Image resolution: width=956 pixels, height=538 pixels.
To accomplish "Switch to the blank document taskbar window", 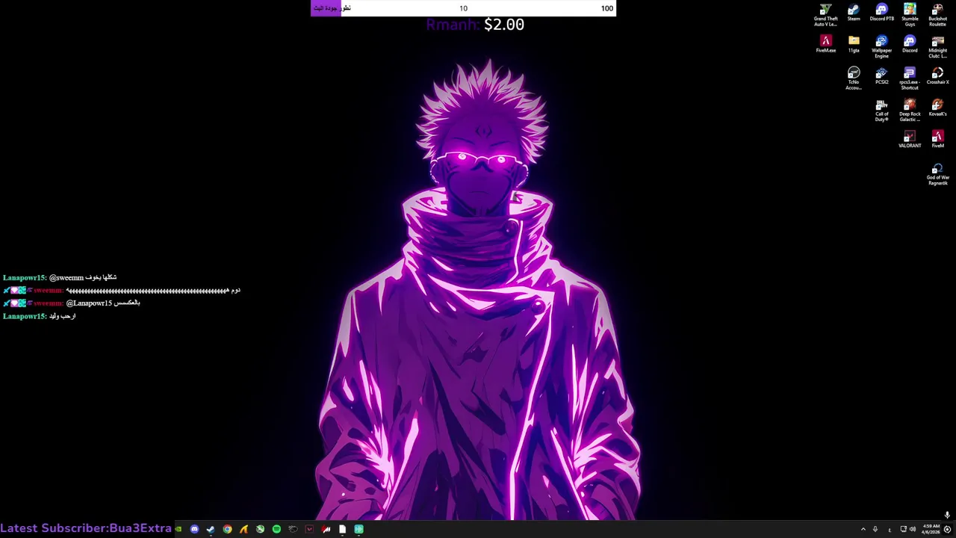I will pyautogui.click(x=342, y=529).
